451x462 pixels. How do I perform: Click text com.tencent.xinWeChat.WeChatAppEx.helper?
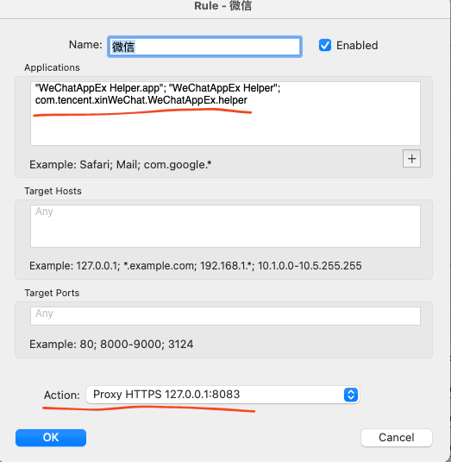[141, 100]
